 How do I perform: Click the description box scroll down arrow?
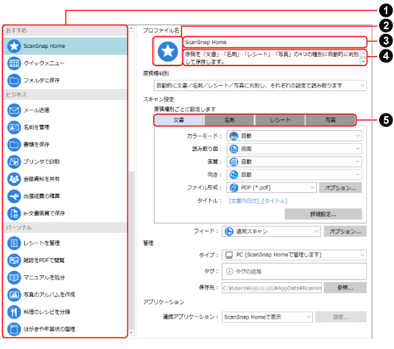363,61
